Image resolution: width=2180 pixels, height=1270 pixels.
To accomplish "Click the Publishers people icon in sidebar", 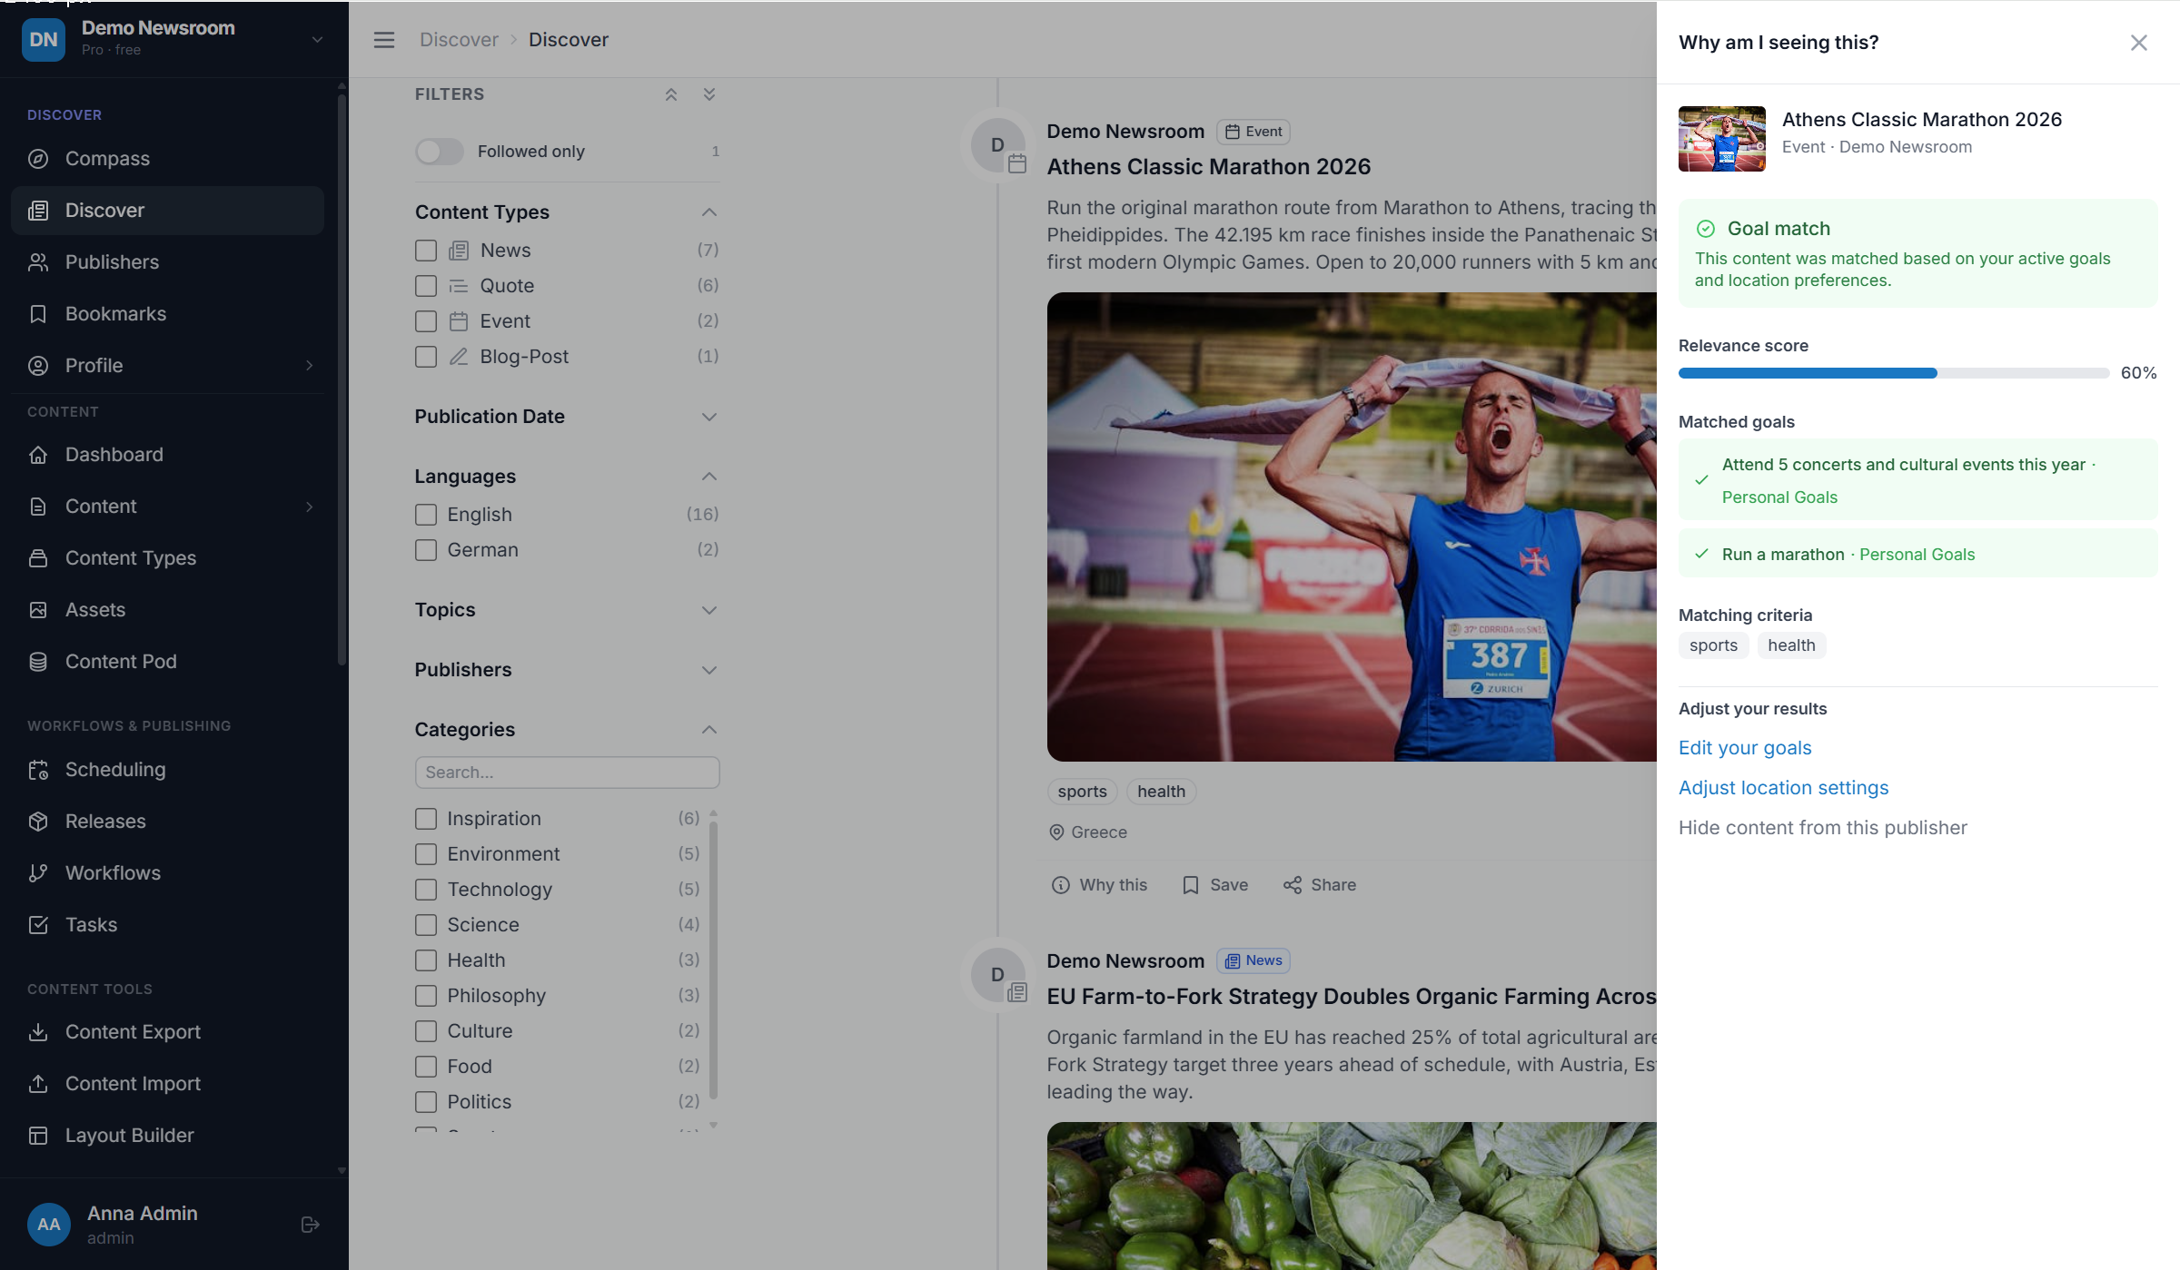I will point(38,262).
